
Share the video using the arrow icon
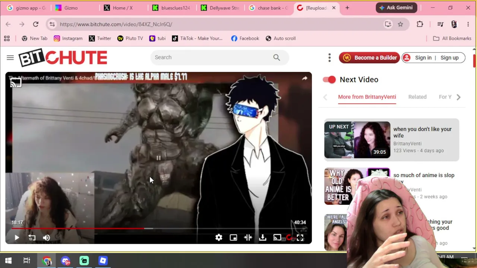[304, 78]
